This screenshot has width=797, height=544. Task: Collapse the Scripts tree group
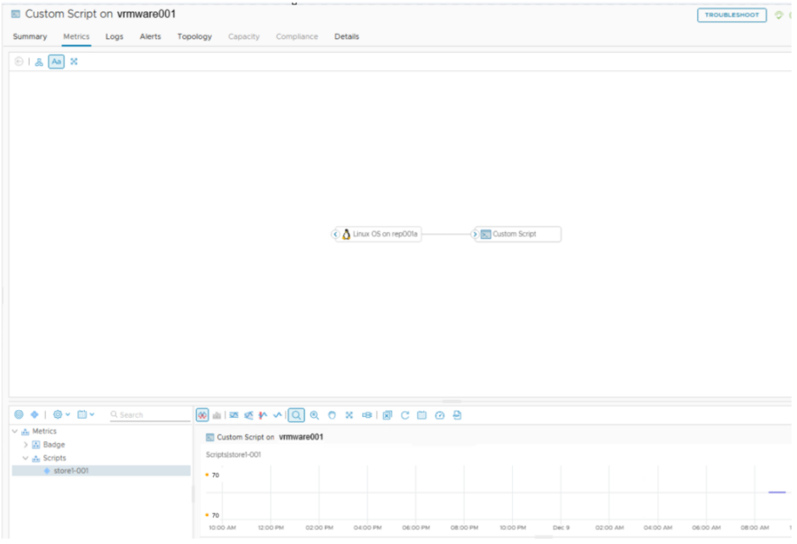(26, 458)
